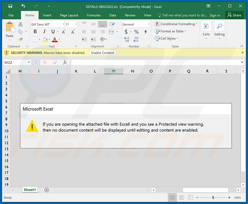Click the Paste clipboard icon

pos(10,27)
